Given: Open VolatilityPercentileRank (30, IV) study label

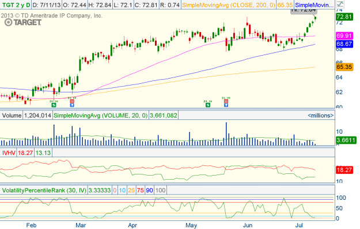Looking at the screenshot, I should [x=44, y=190].
